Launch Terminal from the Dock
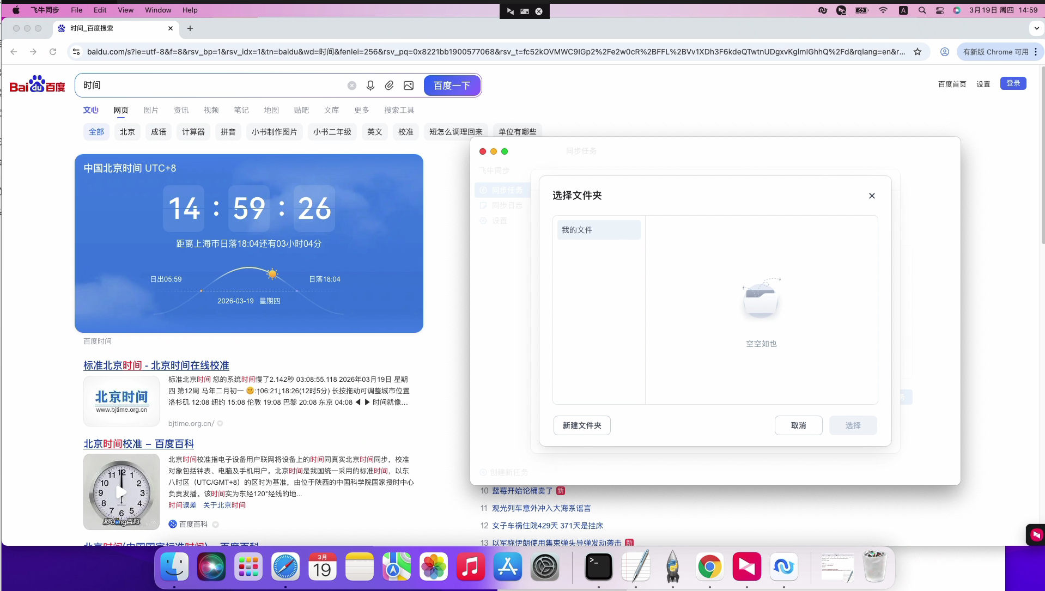 598,567
